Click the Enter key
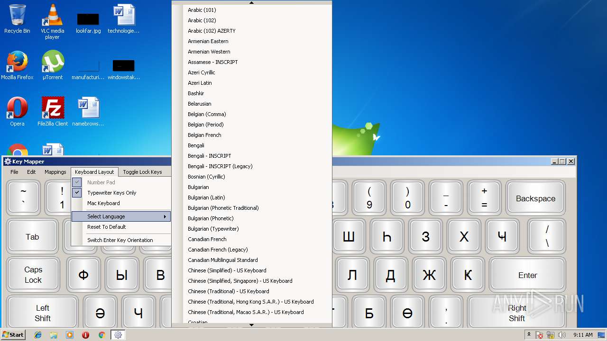Viewport: 607px width, 341px height. point(527,275)
